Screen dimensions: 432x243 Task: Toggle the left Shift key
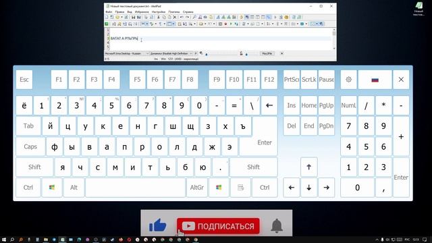[34, 167]
